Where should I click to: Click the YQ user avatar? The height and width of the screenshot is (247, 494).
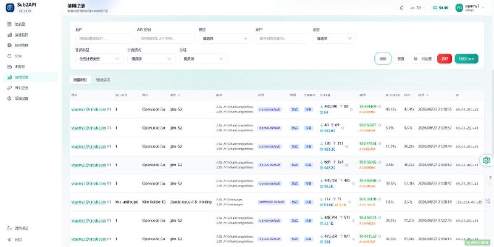[459, 7]
